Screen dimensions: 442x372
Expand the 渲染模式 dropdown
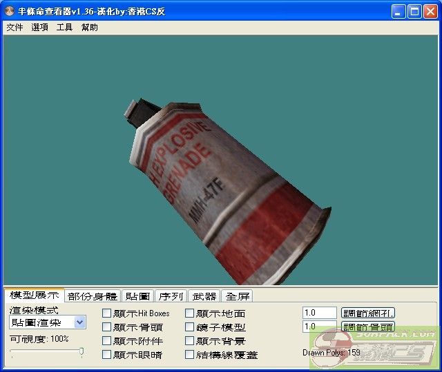80,322
